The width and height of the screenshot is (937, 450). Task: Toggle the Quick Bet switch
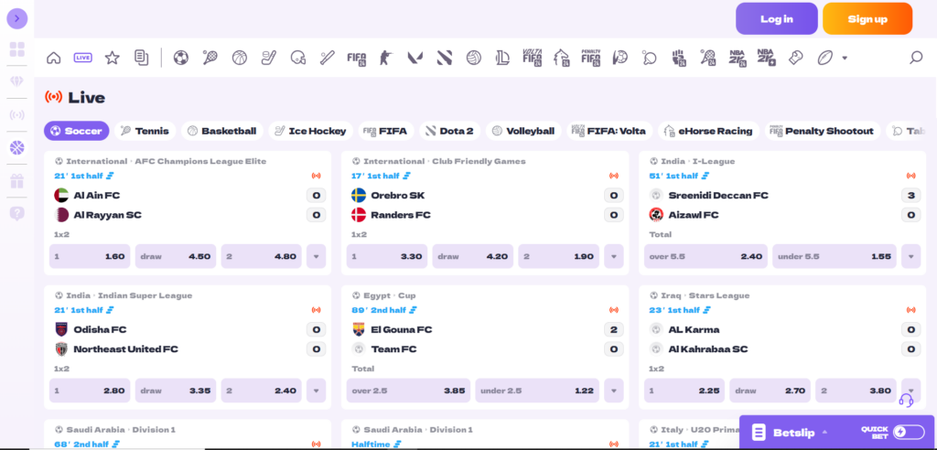pos(909,432)
